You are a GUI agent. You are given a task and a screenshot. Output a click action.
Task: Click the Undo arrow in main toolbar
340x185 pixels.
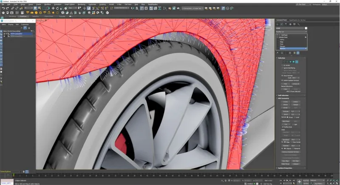(x=3, y=9)
